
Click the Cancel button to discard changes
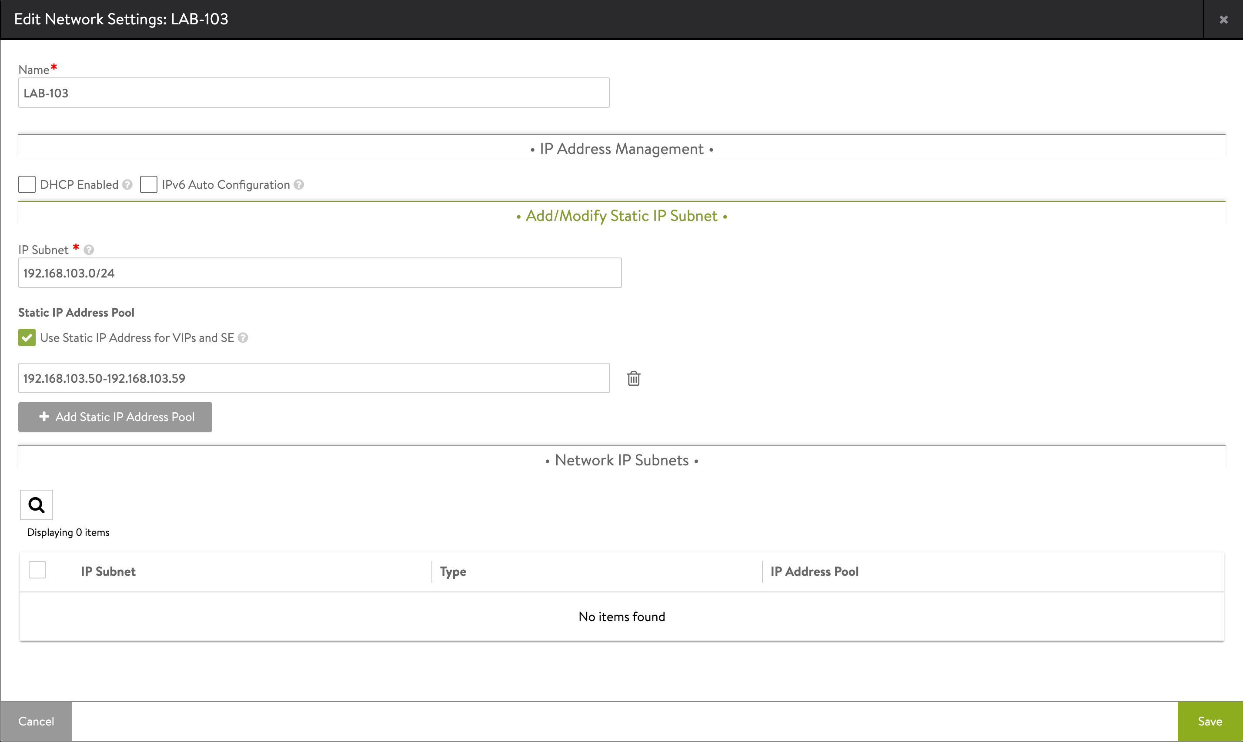pyautogui.click(x=36, y=722)
